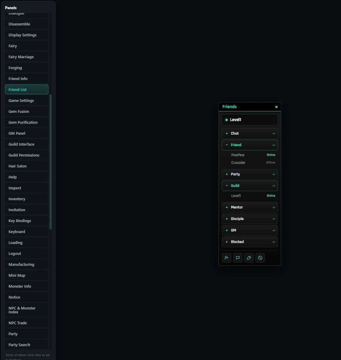Select guild member Level1 row
Image resolution: width=341 pixels, height=360 pixels.
click(x=250, y=196)
